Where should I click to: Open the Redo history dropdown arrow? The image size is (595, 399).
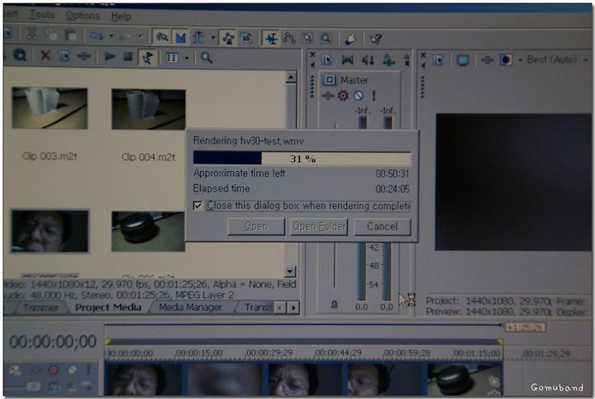[x=140, y=36]
